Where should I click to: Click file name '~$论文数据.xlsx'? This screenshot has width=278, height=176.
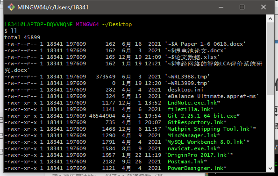click(192, 57)
